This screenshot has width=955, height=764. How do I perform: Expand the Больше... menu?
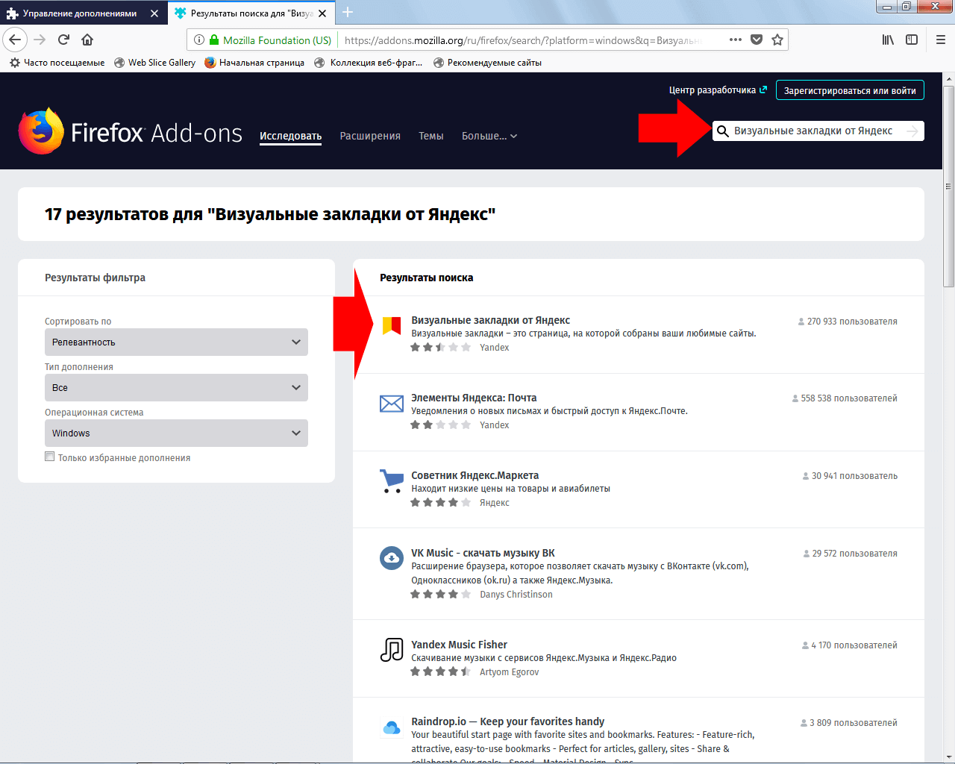489,136
